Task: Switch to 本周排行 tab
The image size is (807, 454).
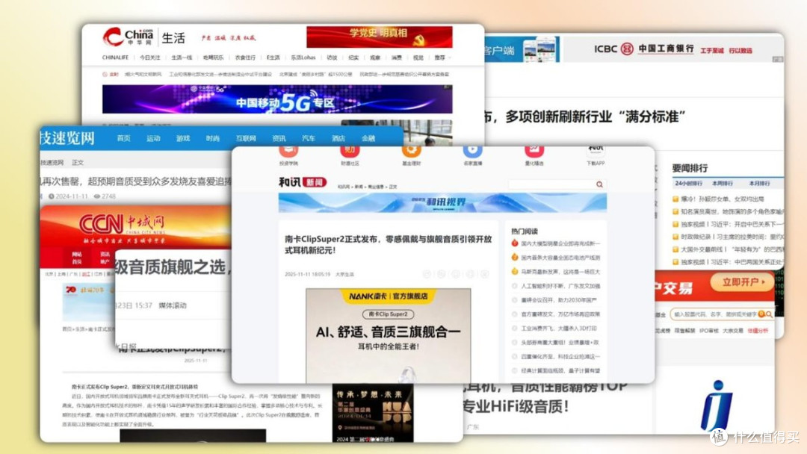Action: coord(723,183)
